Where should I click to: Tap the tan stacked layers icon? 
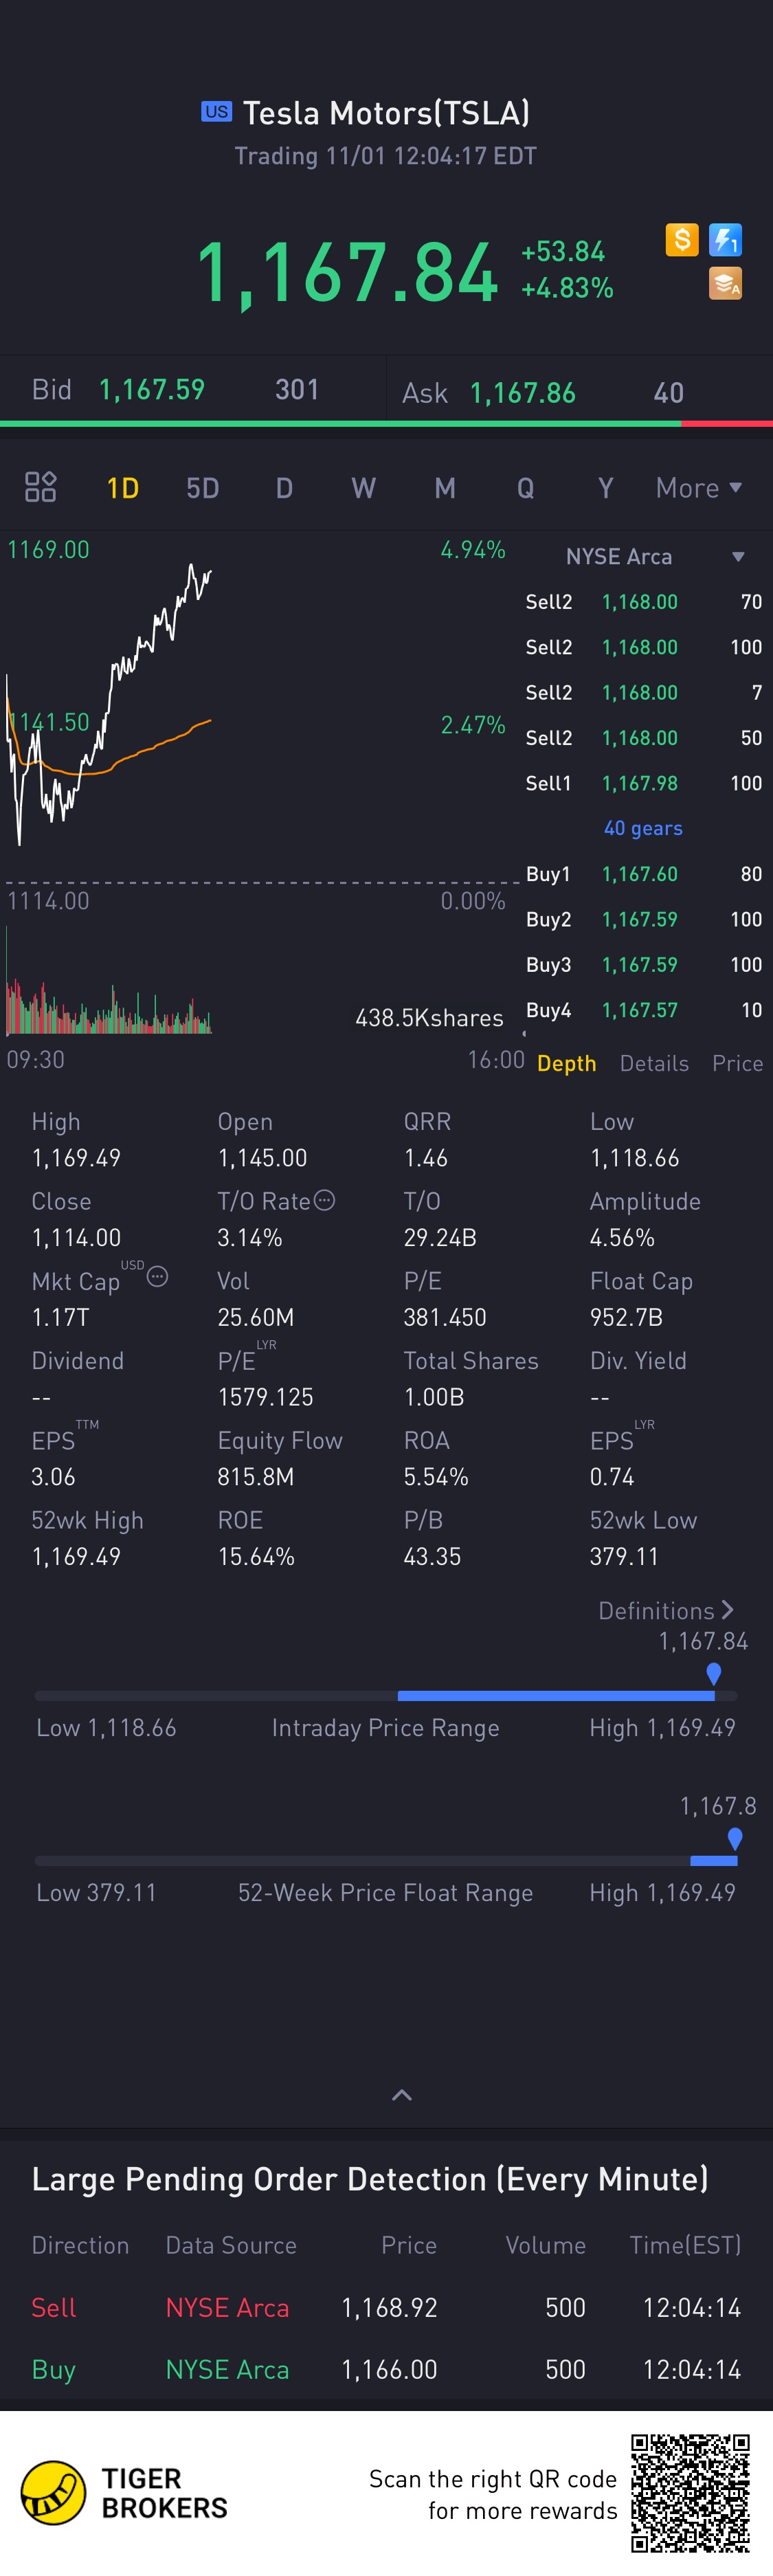[x=725, y=284]
